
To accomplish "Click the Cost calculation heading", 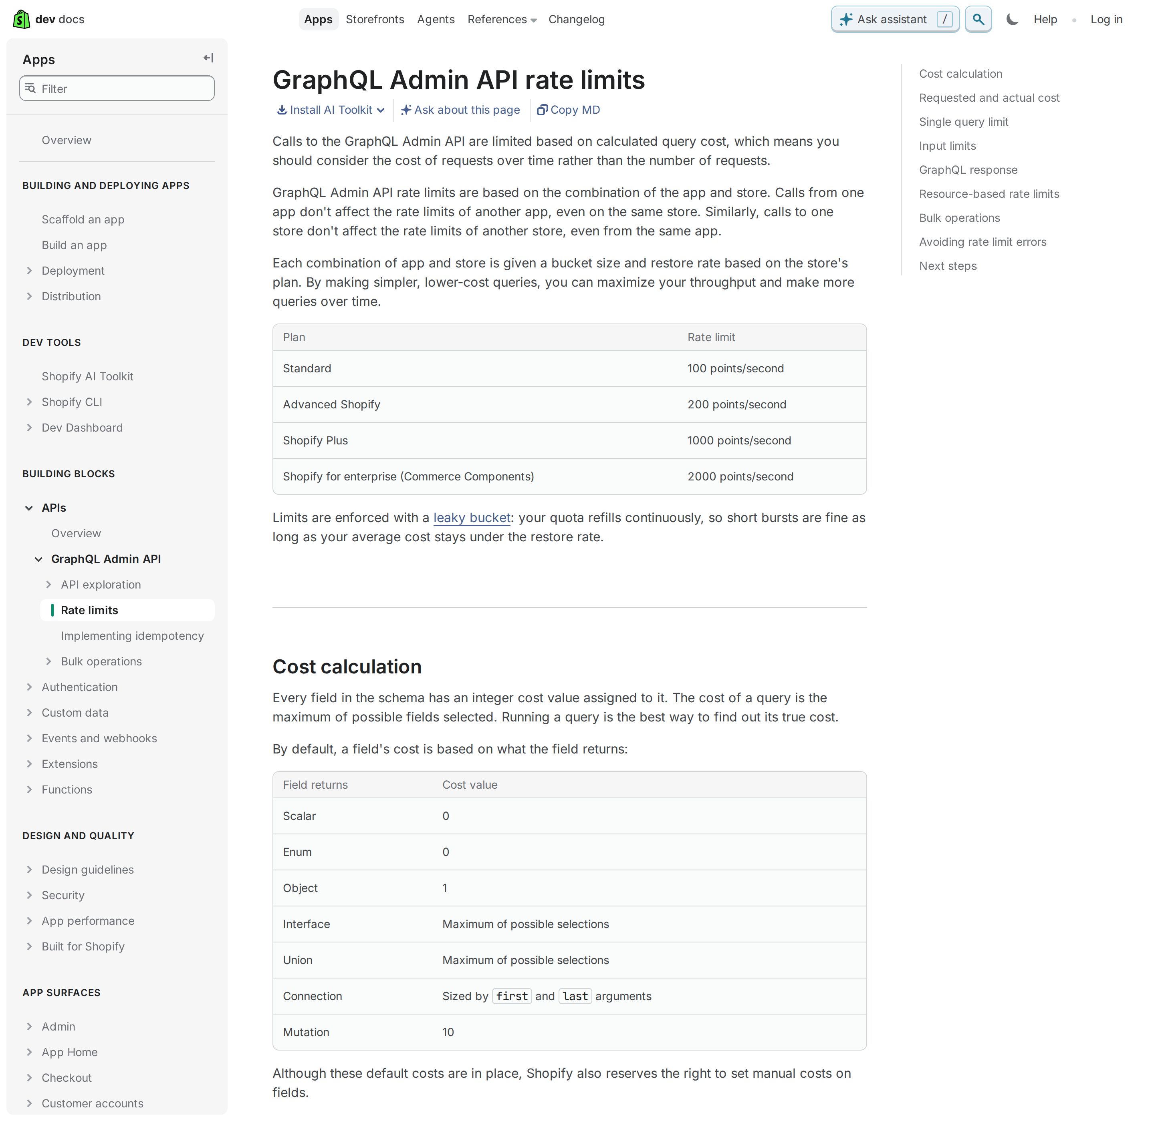I will pos(347,667).
